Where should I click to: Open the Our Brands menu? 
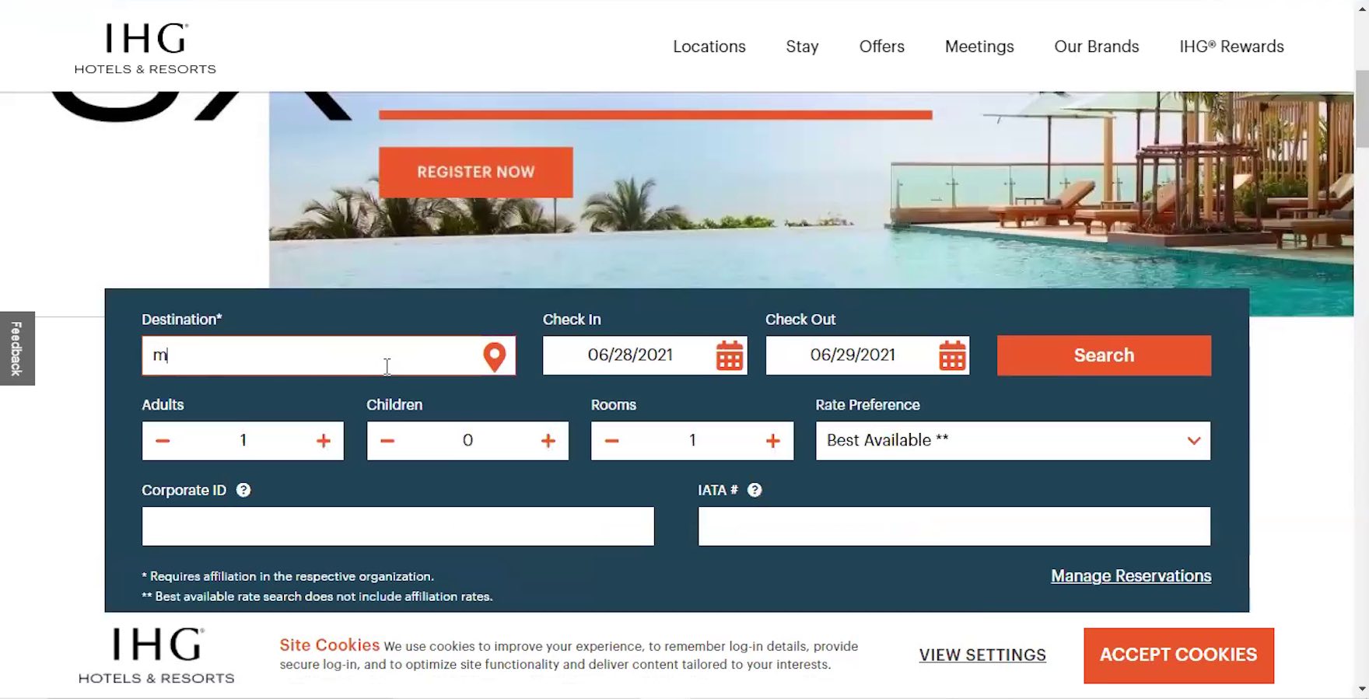click(x=1096, y=47)
